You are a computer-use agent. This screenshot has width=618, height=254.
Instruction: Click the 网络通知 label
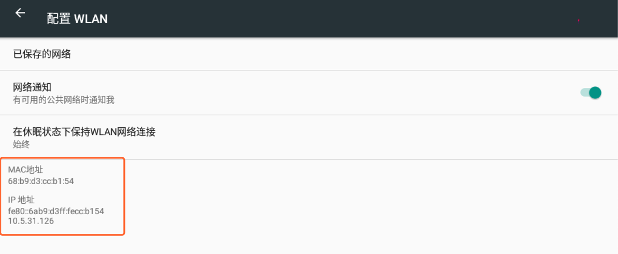tap(32, 87)
